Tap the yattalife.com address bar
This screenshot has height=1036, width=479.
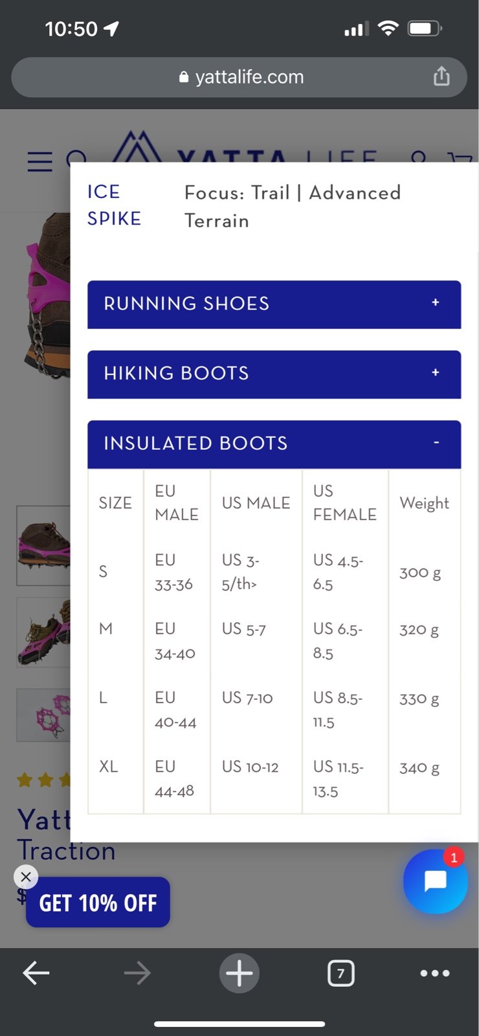pos(240,77)
